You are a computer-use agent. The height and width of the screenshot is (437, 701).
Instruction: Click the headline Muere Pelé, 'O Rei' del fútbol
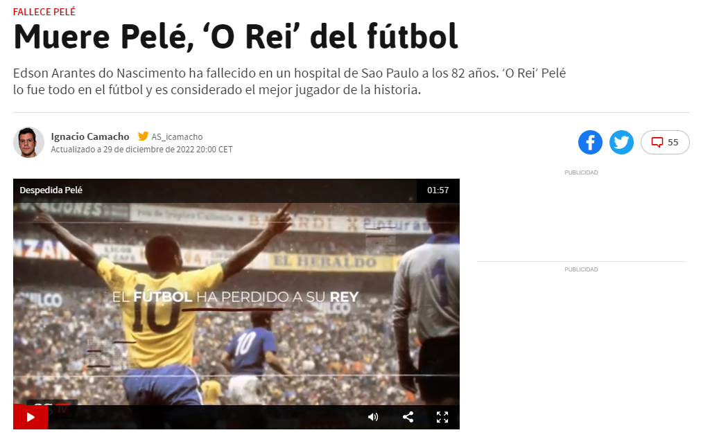[x=236, y=37]
